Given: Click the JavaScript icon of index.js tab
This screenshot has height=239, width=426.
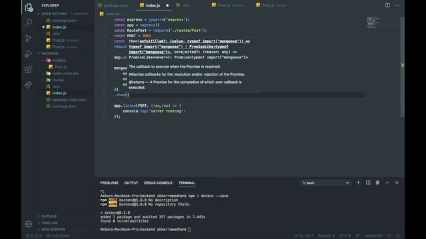Looking at the screenshot, I should [x=142, y=5].
